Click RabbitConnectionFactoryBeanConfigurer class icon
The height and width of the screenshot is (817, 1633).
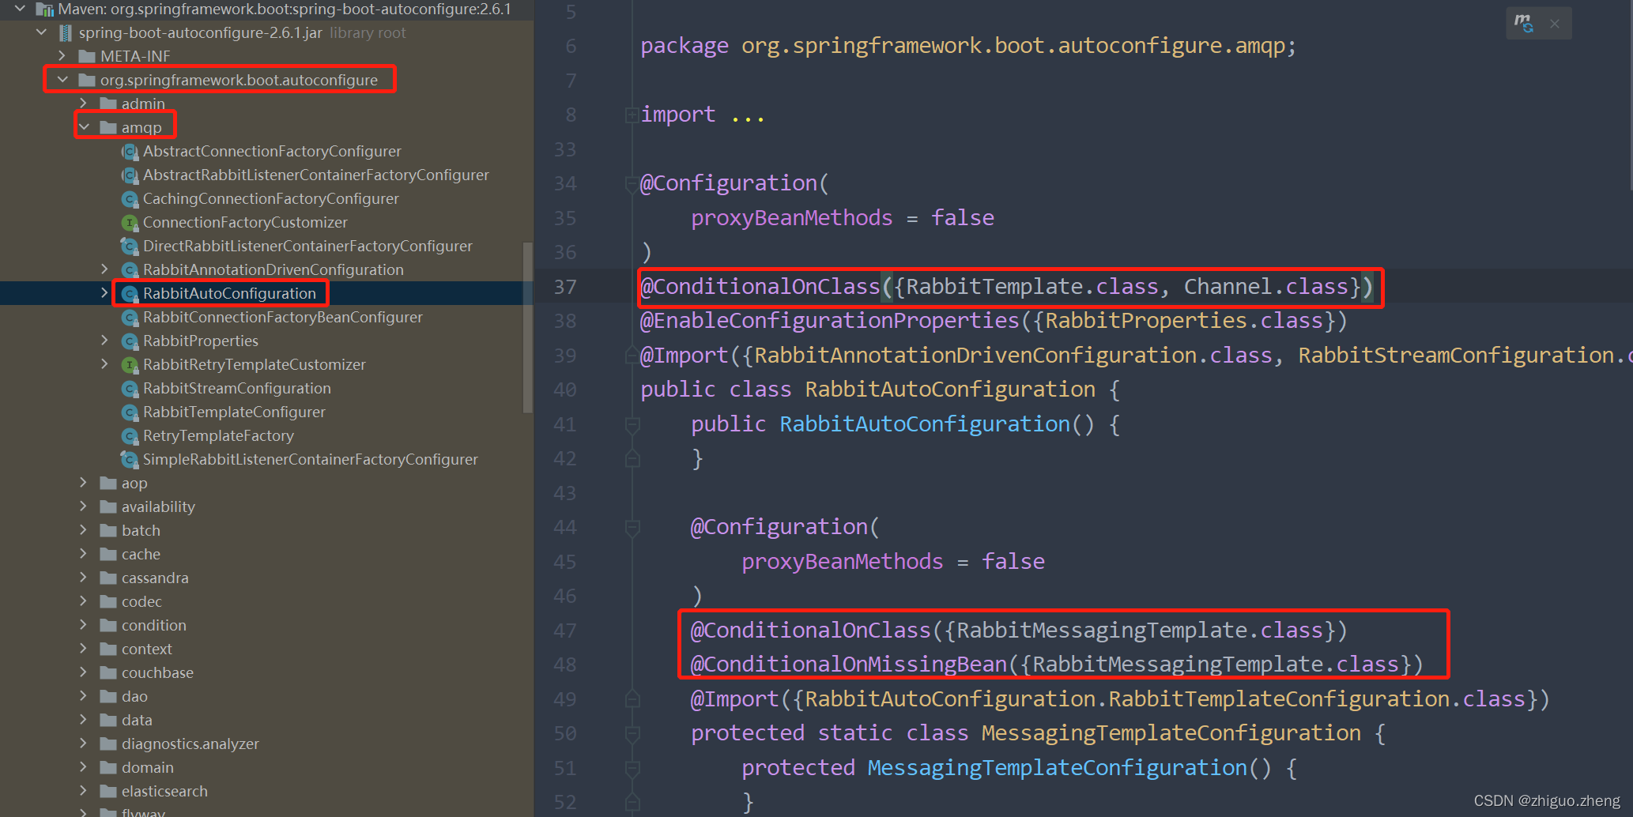pos(130,317)
